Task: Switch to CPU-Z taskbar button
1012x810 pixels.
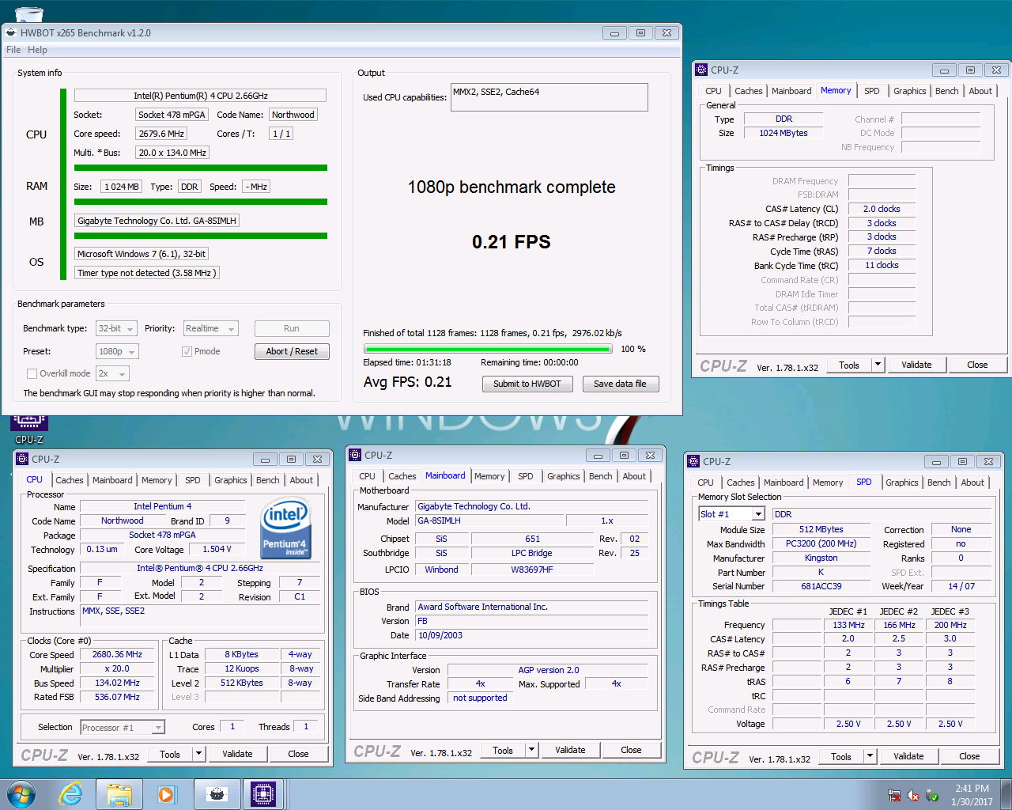Action: [x=263, y=793]
